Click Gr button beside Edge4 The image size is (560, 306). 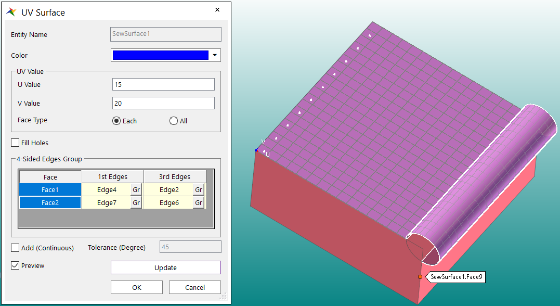tap(136, 190)
